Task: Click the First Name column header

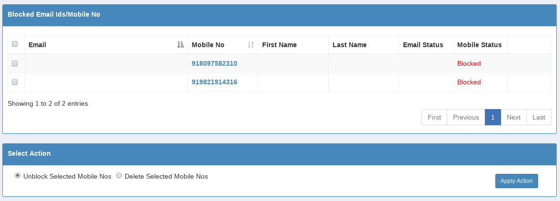Action: (279, 45)
